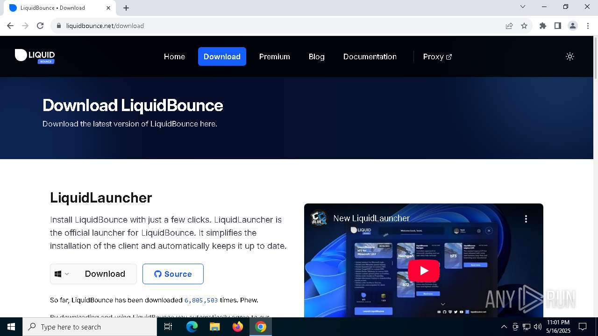Open the Home nav item
Image resolution: width=598 pixels, height=336 pixels.
pyautogui.click(x=174, y=56)
